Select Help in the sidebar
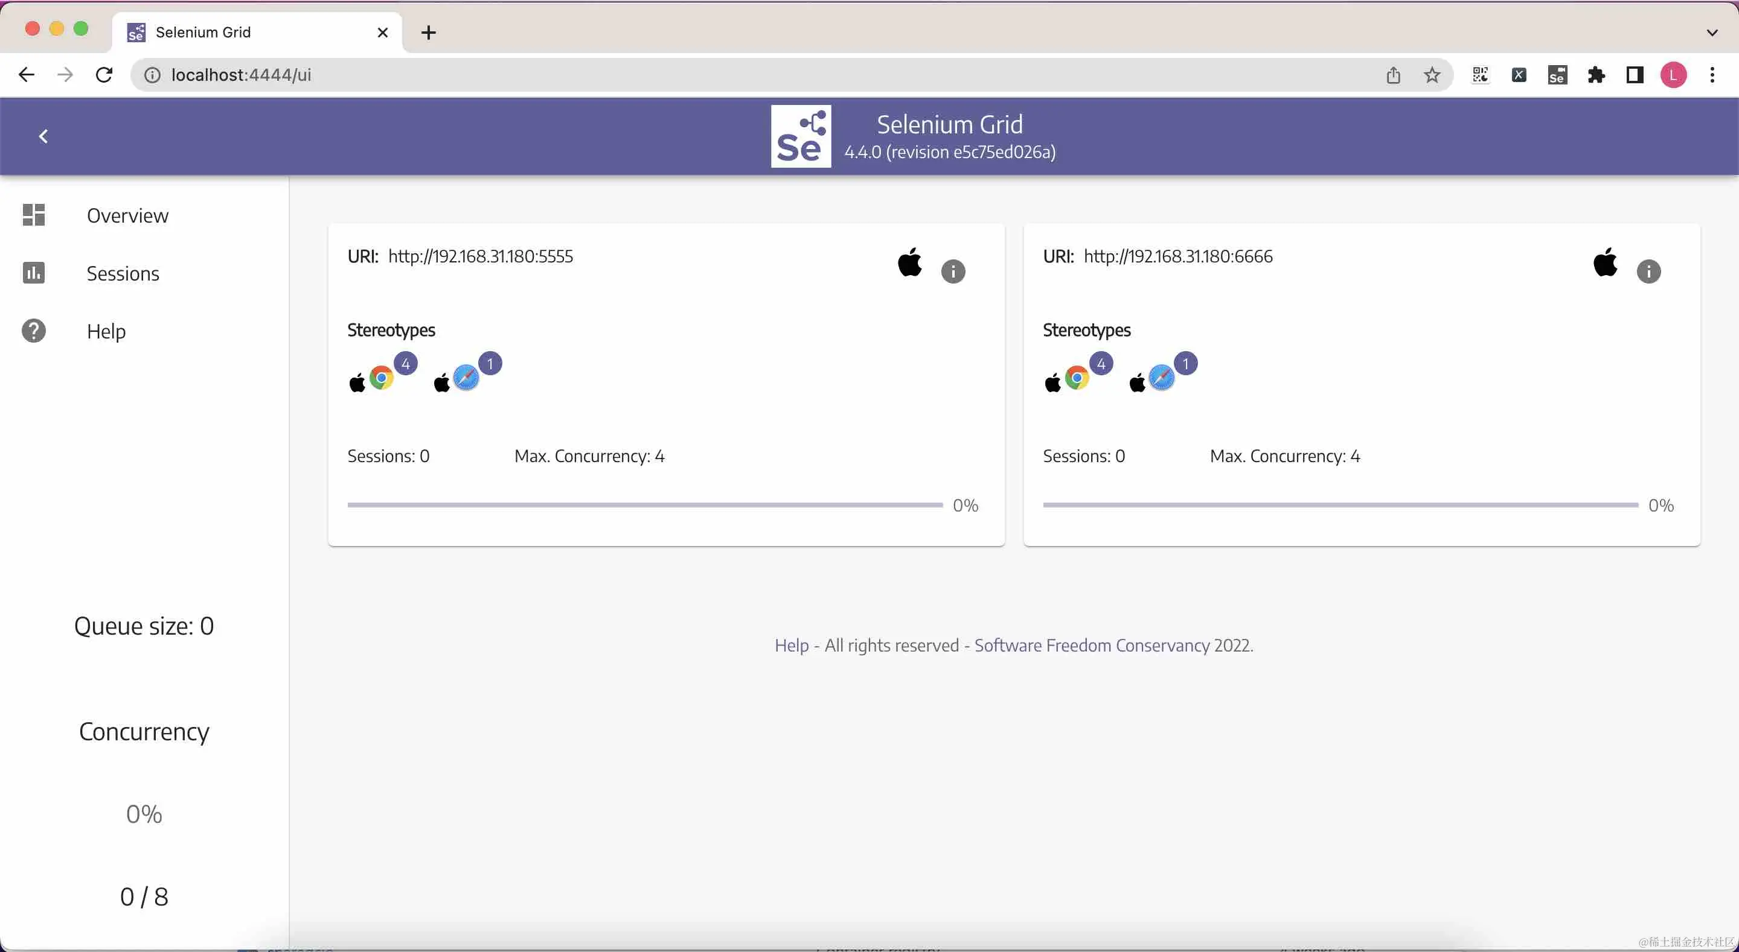The height and width of the screenshot is (952, 1739). (106, 331)
